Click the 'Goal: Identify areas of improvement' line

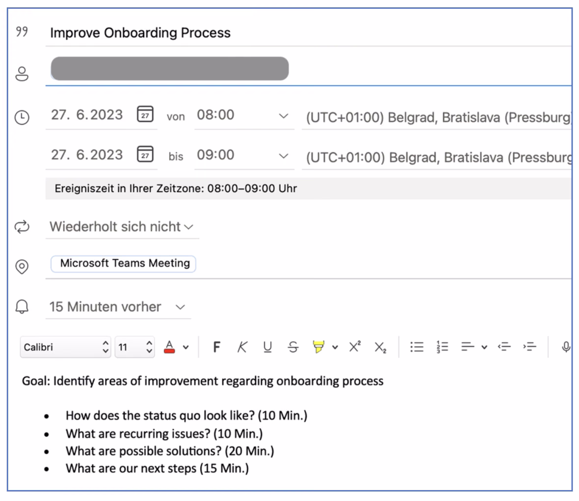point(203,381)
